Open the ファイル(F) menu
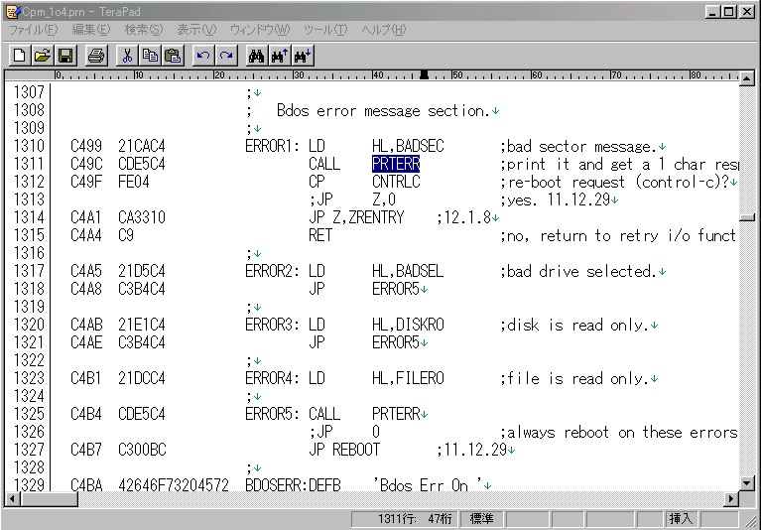This screenshot has width=761, height=530. click(34, 30)
